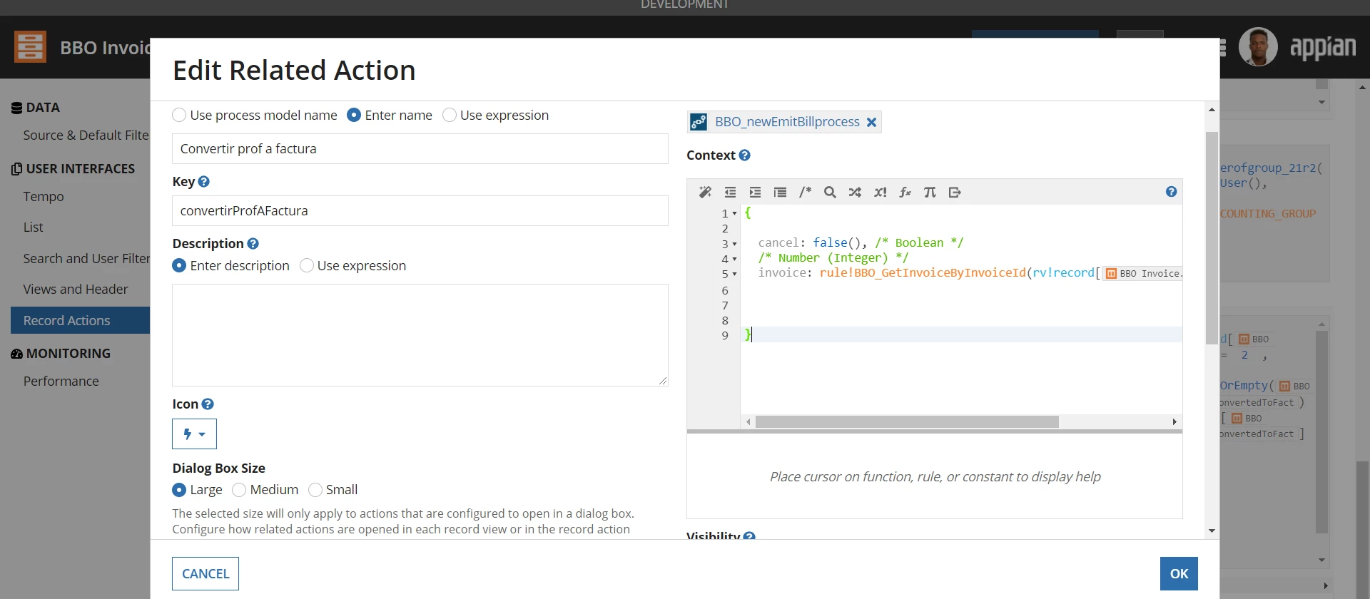Click the indent icon in expression toolbar

(x=755, y=192)
